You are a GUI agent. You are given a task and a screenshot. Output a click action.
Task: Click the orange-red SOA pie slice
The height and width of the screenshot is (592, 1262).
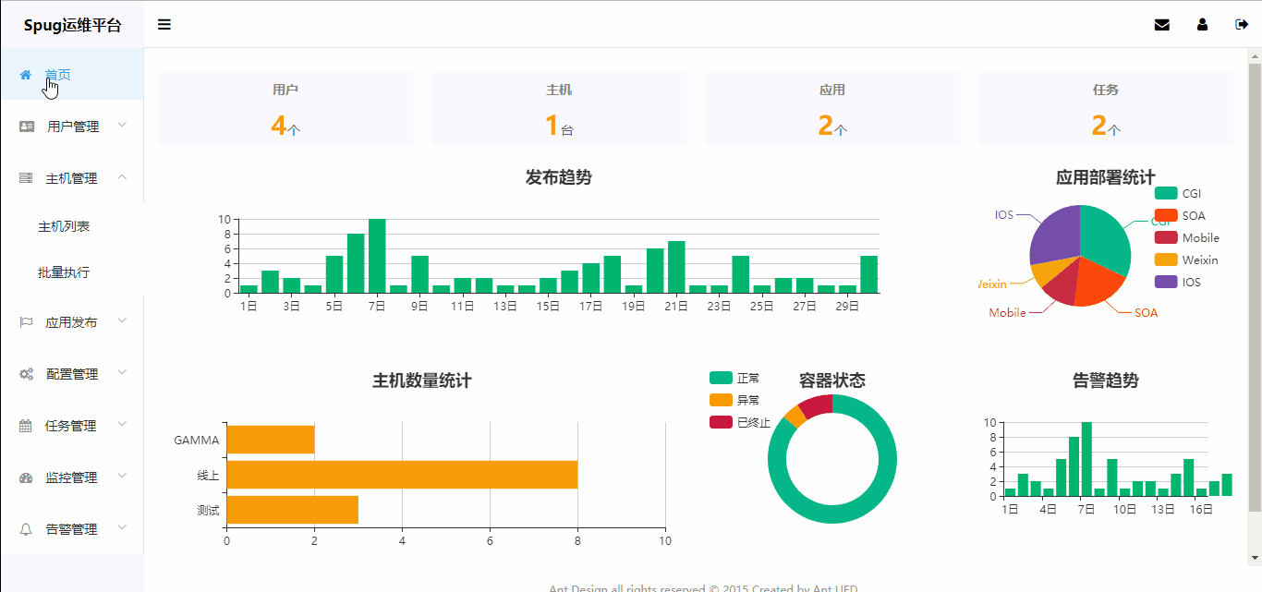(x=1098, y=282)
